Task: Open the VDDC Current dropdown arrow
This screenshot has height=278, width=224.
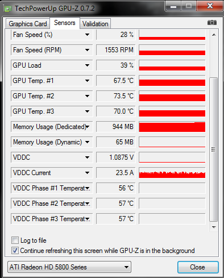Action: tap(87, 173)
